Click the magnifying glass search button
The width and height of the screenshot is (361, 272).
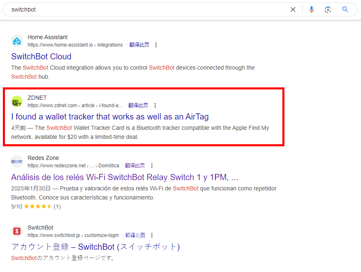tap(345, 9)
